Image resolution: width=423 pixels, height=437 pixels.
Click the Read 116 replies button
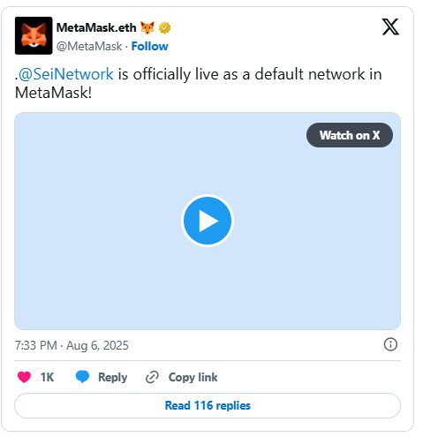pos(208,405)
